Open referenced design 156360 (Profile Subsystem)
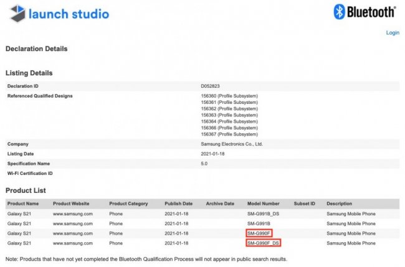This screenshot has height=267, width=405. [229, 96]
